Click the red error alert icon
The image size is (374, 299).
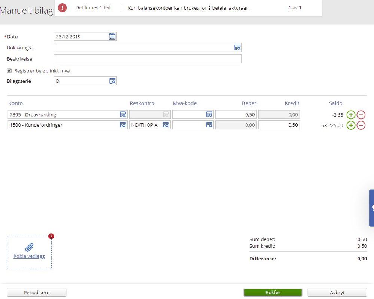(x=62, y=7)
